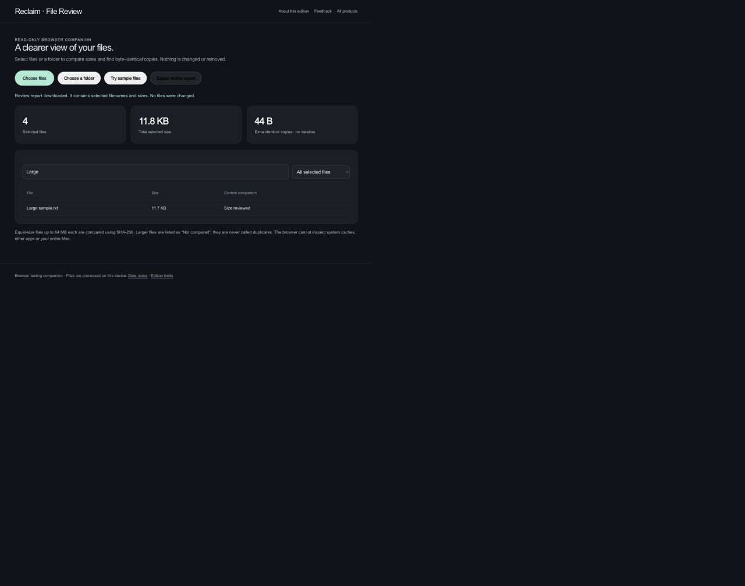Click the Reclaim · File Review title
The image size is (745, 586).
click(48, 11)
